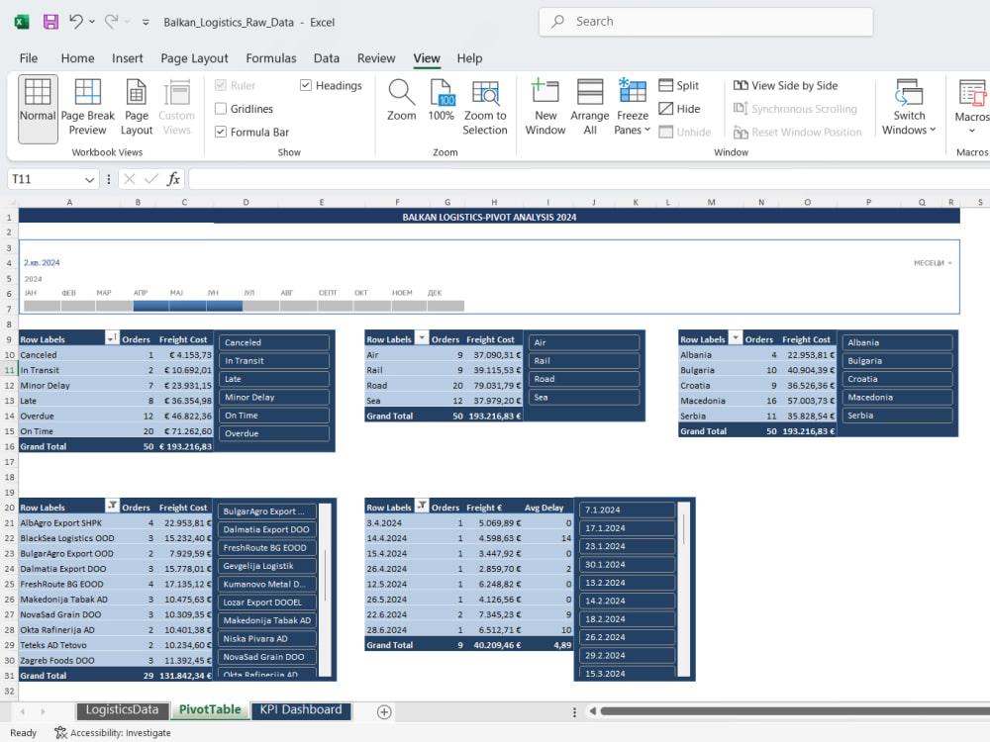Click into the Search box
990x742 pixels.
click(x=705, y=22)
